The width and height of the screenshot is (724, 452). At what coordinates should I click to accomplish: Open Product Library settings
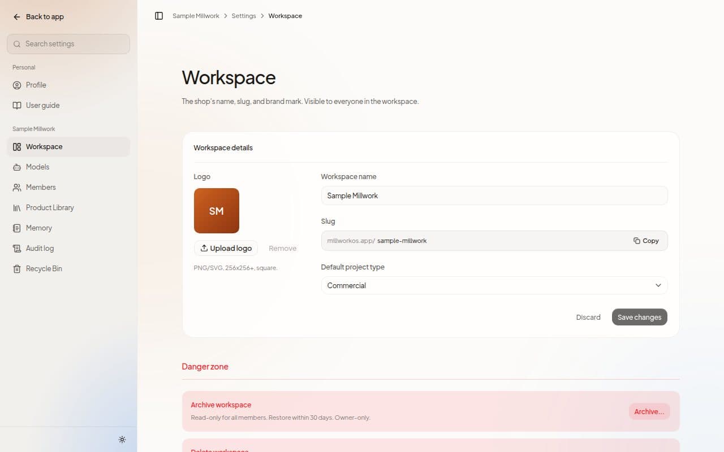click(x=68, y=207)
